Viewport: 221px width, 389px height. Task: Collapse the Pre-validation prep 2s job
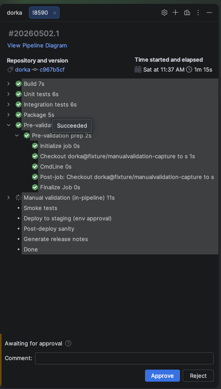point(17,135)
